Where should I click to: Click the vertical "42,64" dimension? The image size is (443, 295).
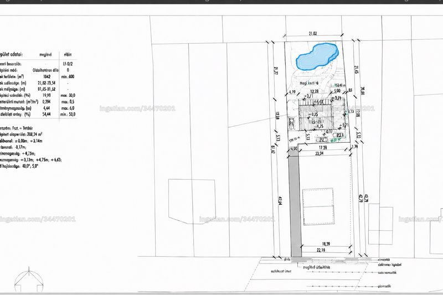(280, 201)
